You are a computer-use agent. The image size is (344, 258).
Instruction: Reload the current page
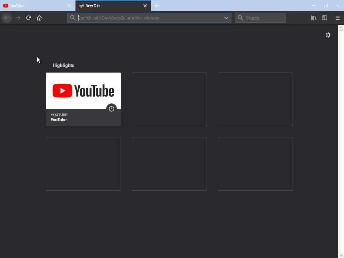point(29,18)
